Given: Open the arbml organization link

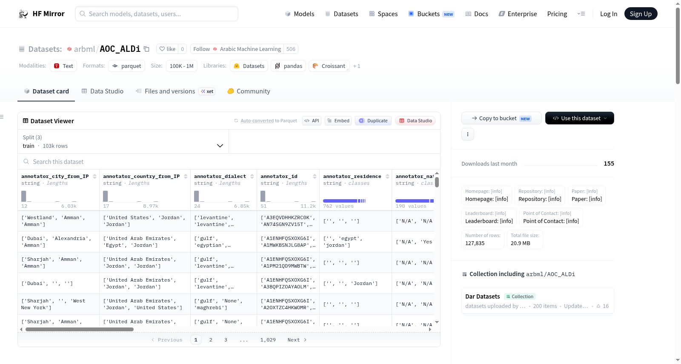Looking at the screenshot, I should (84, 49).
